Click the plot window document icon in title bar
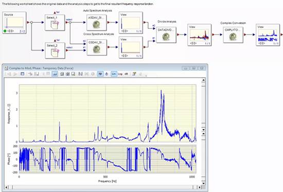Viewport: 283px width, 192px height. tap(7, 68)
